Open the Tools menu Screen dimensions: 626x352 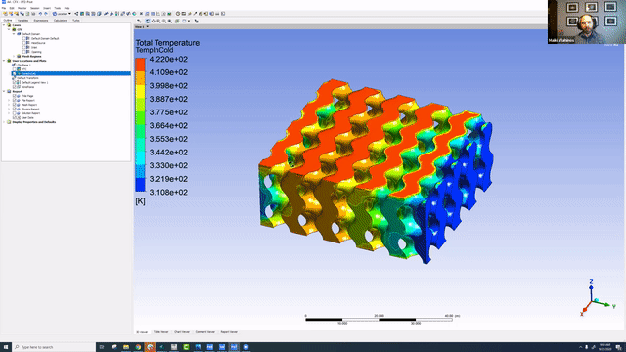(58, 8)
